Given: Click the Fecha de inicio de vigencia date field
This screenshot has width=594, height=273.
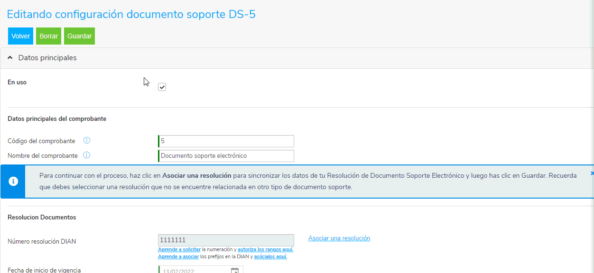Looking at the screenshot, I should point(195,271).
